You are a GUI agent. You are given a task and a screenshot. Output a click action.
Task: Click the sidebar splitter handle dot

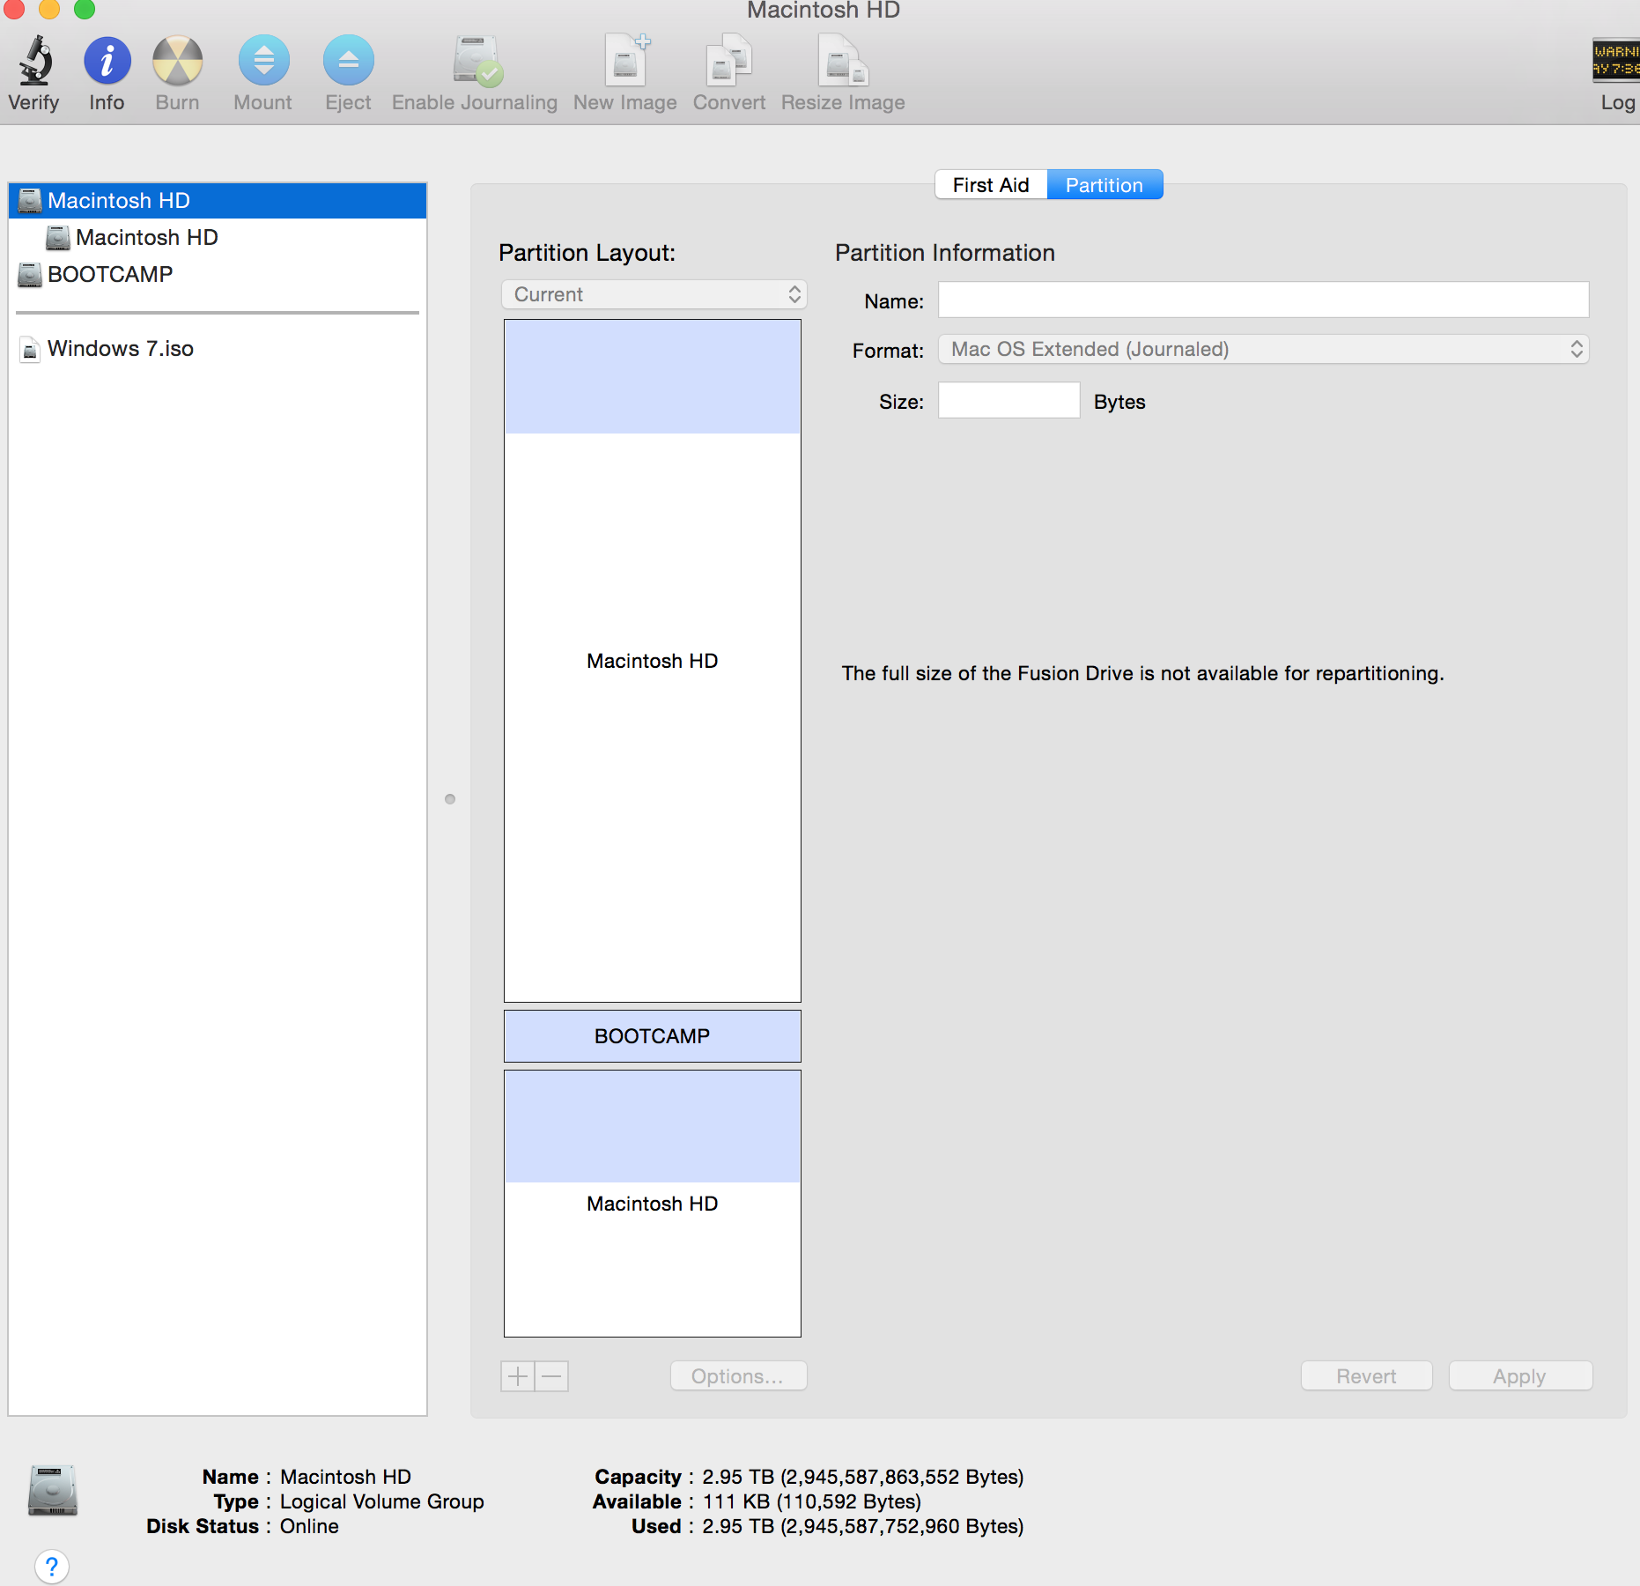point(450,799)
